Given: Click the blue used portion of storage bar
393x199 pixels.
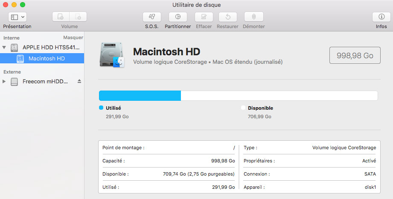Looking at the screenshot, I should tap(140, 96).
